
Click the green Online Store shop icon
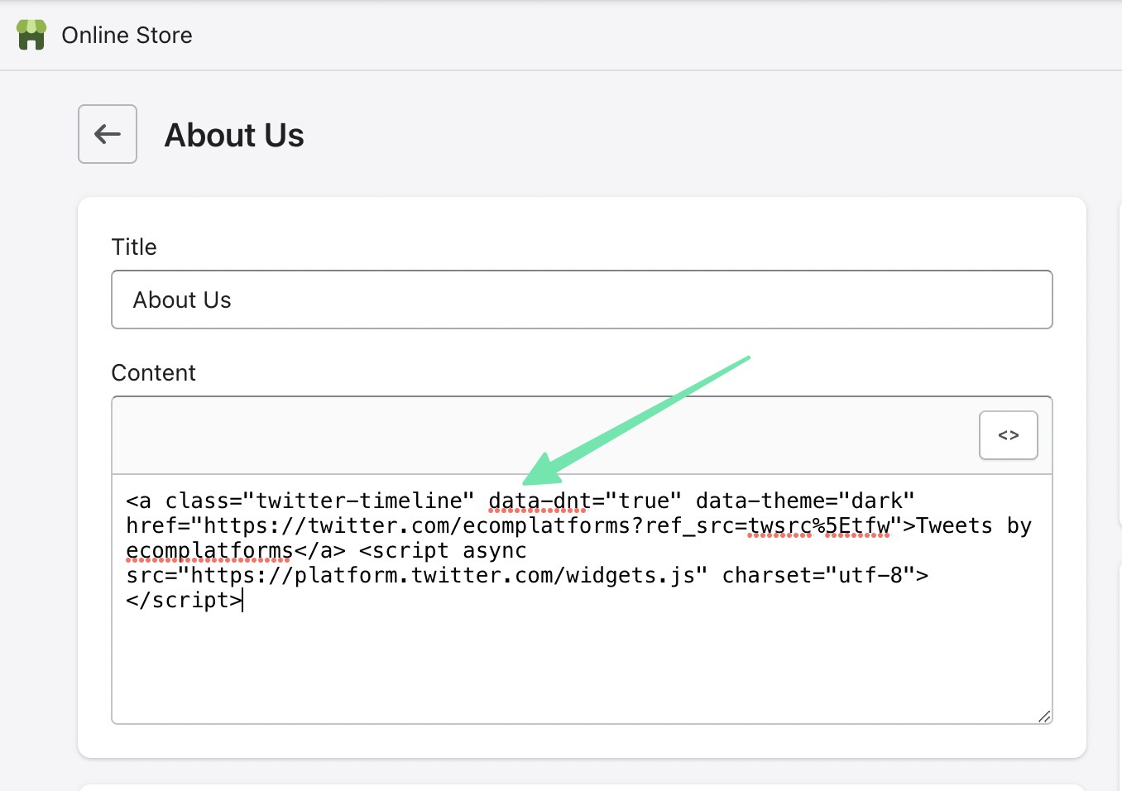(x=31, y=35)
